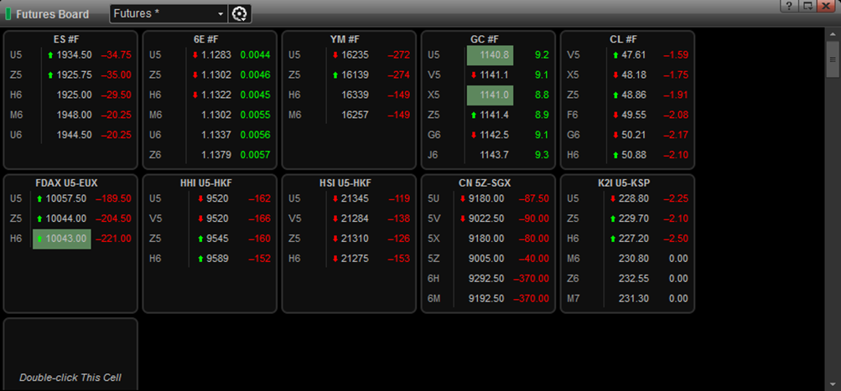Select the HSI U5-HKF Z5 row
Image resolution: width=841 pixels, height=391 pixels.
point(349,239)
